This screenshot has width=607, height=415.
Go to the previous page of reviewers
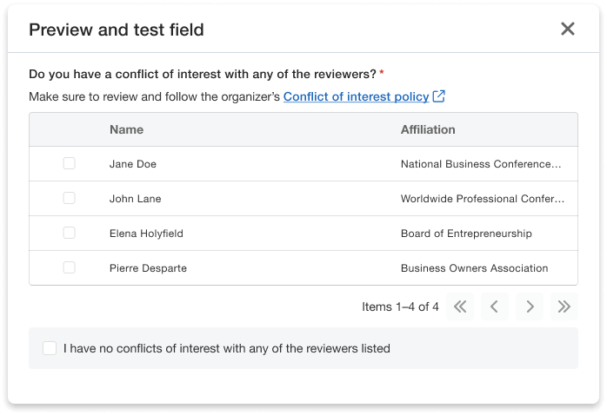(x=494, y=306)
